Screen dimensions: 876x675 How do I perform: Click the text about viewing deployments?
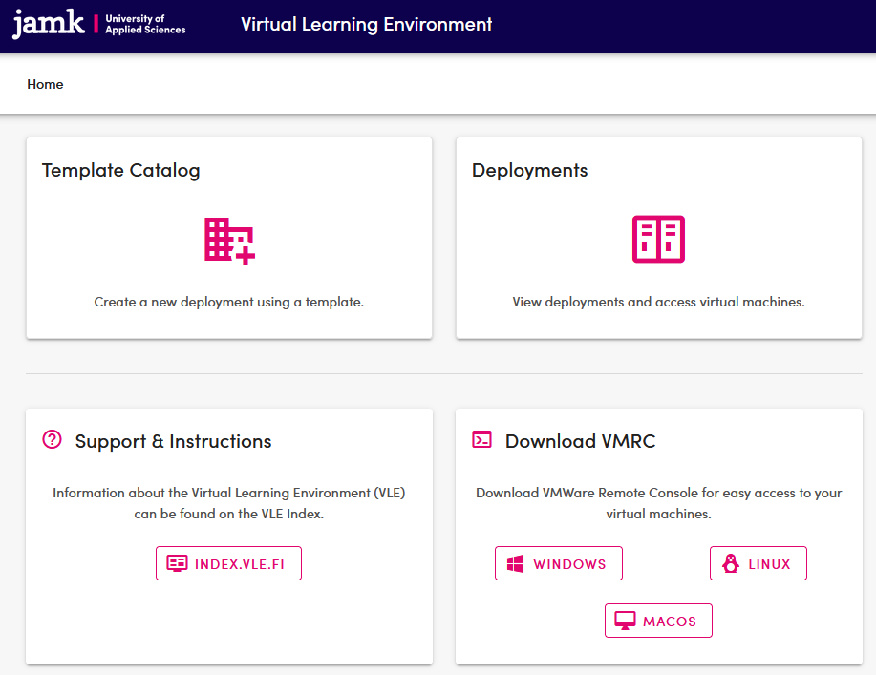[x=658, y=302]
